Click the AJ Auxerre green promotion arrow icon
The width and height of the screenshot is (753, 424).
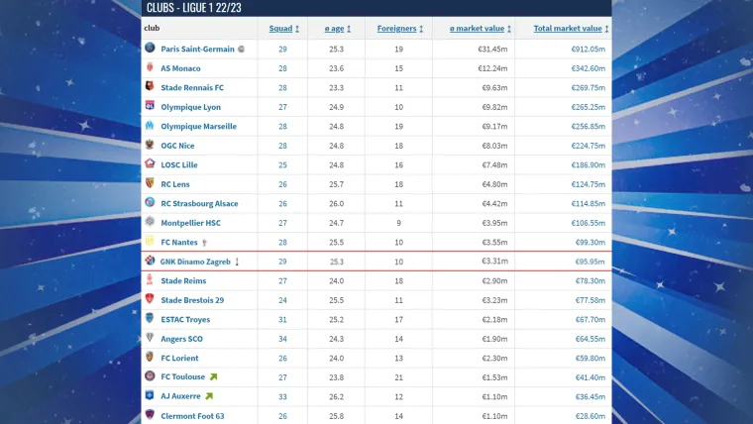click(x=209, y=396)
